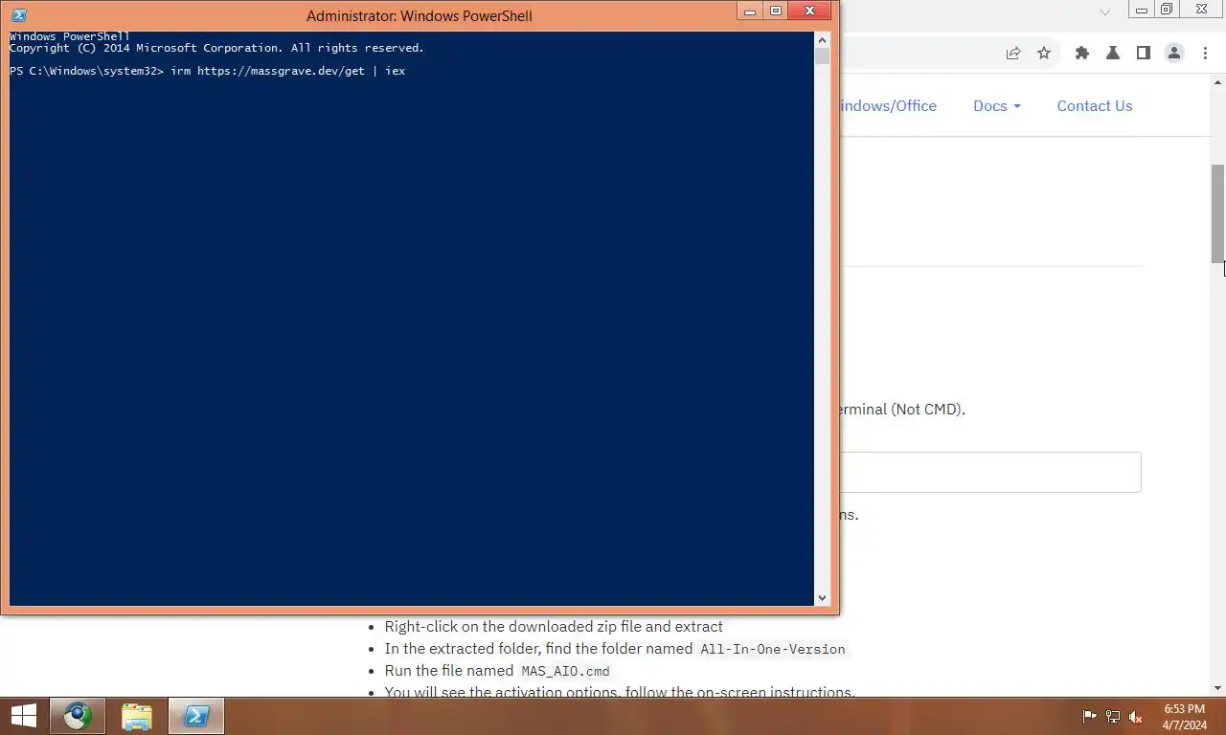Open the Contact Us link
The image size is (1226, 735).
tap(1095, 106)
